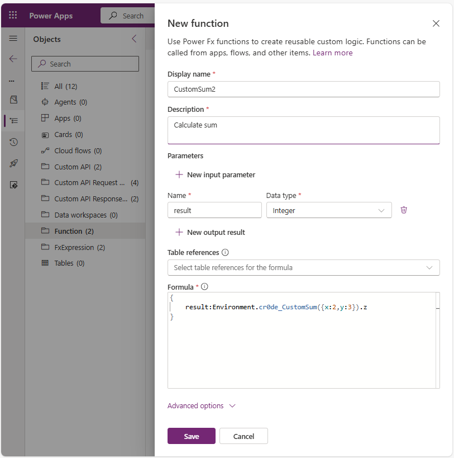Click the back arrow in left rail
The width and height of the screenshot is (454, 458).
click(13, 59)
